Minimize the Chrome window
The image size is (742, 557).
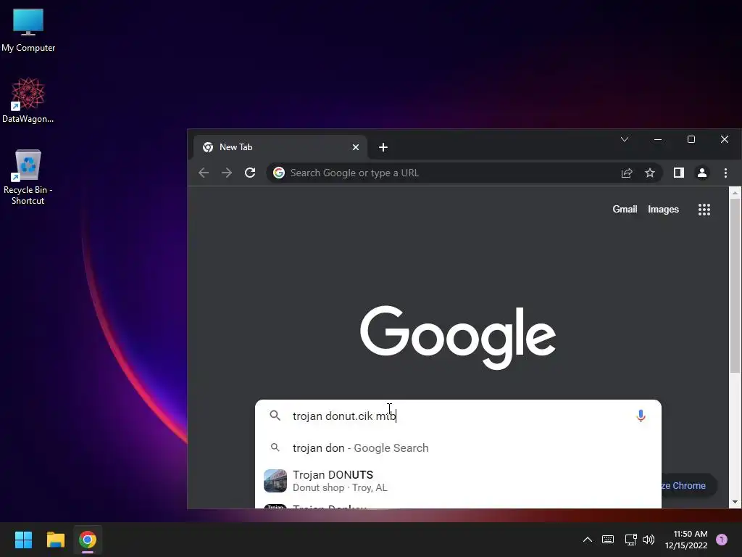[658, 139]
